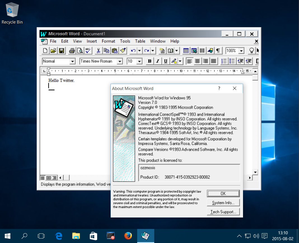This screenshot has height=243, width=299.
Task: Align text left
Action: pos(189,61)
